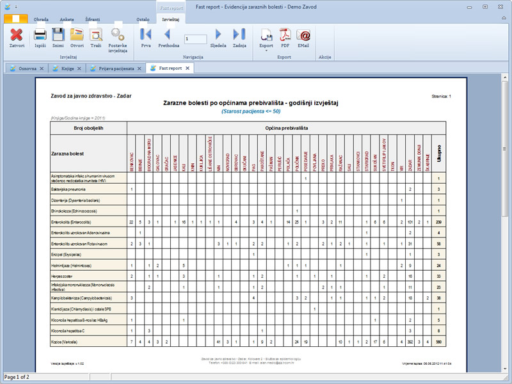This screenshot has height=384, width=512.
Task: Open the Šifranti ribbon tab
Action: click(x=93, y=20)
